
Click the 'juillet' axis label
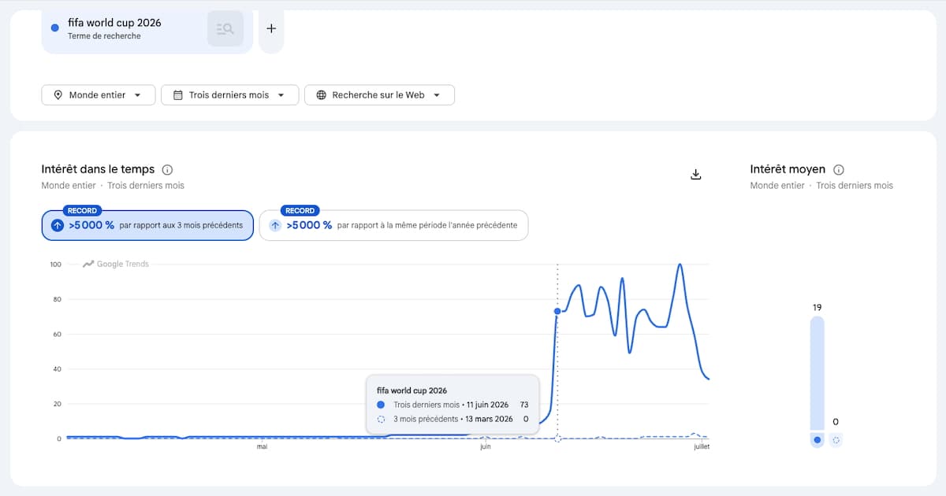click(x=702, y=447)
